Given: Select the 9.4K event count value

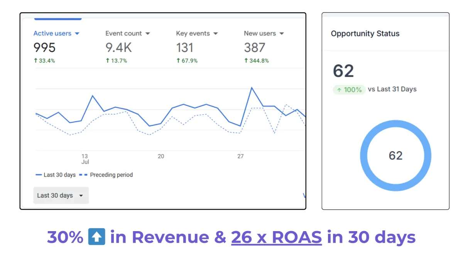Looking at the screenshot, I should (x=119, y=48).
